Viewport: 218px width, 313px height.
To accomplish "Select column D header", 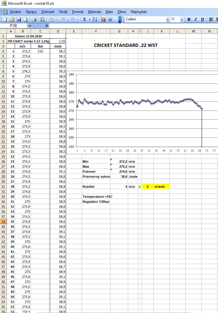I will click(x=58, y=31).
